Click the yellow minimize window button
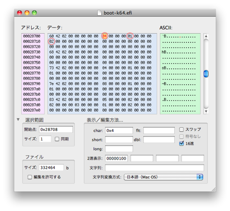The height and width of the screenshot is (211, 230). tap(27, 13)
